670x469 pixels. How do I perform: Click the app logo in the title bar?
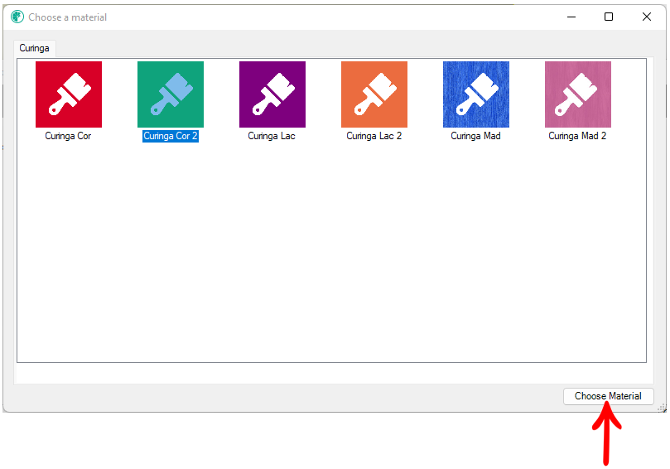(x=17, y=17)
